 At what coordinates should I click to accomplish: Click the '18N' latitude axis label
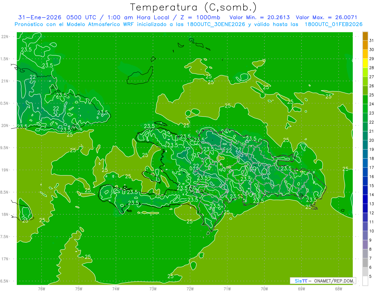pyautogui.click(x=4, y=215)
